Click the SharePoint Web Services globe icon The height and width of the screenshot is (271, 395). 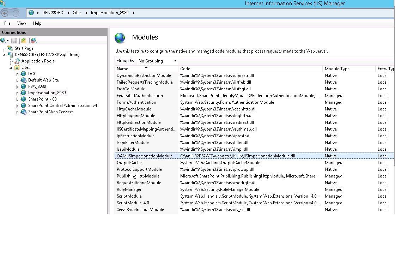click(x=23, y=112)
